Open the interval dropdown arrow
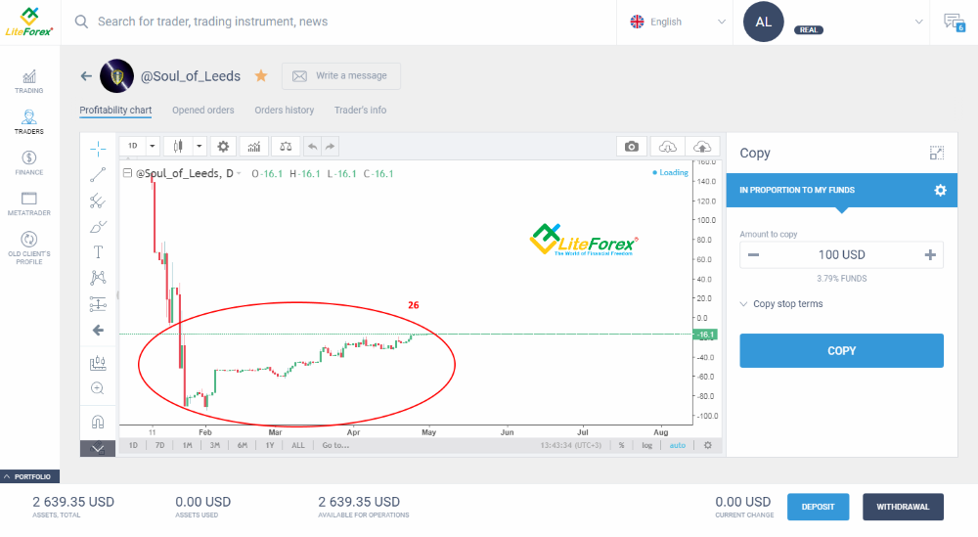The width and height of the screenshot is (978, 537). [153, 146]
